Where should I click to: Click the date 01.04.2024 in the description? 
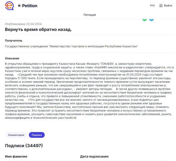134,74
